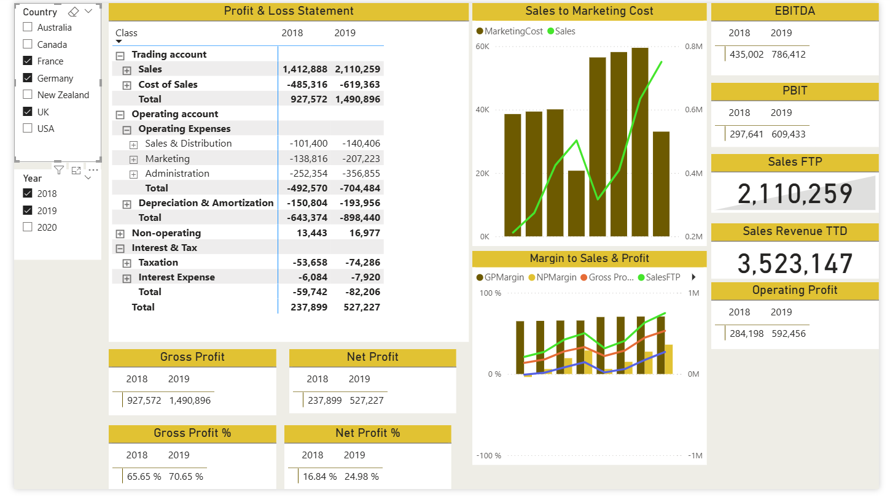
Task: Click Cost of Sales 2018 value -485,316
Action: 307,85
